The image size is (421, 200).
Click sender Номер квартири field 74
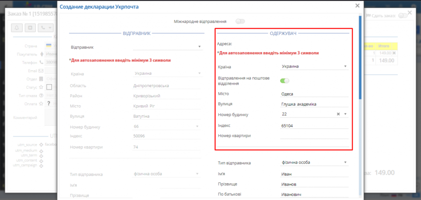pos(167,147)
